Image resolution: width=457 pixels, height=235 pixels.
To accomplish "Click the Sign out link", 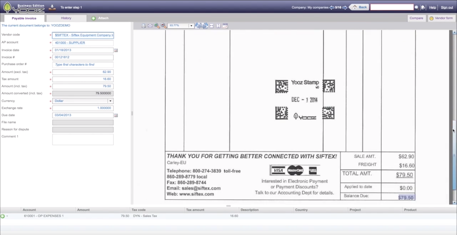I will [x=447, y=7].
